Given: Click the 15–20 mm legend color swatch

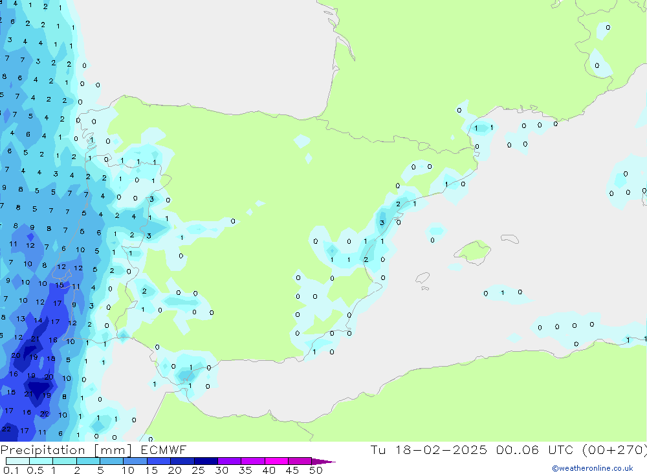Looking at the screenshot, I should (x=159, y=461).
